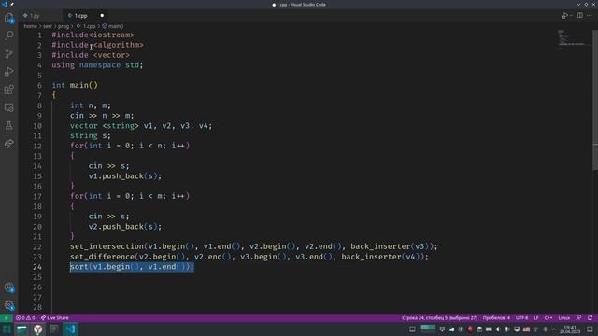
Task: Start a Live Share session
Action: (x=55, y=317)
